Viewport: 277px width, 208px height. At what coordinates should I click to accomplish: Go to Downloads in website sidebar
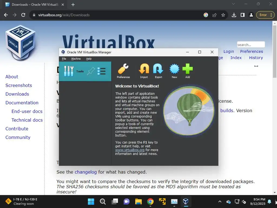point(17,94)
